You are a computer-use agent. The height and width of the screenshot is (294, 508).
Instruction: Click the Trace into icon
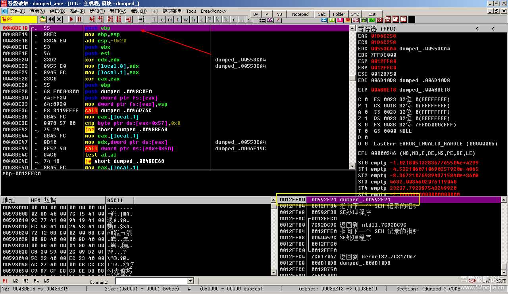[x=110, y=19]
